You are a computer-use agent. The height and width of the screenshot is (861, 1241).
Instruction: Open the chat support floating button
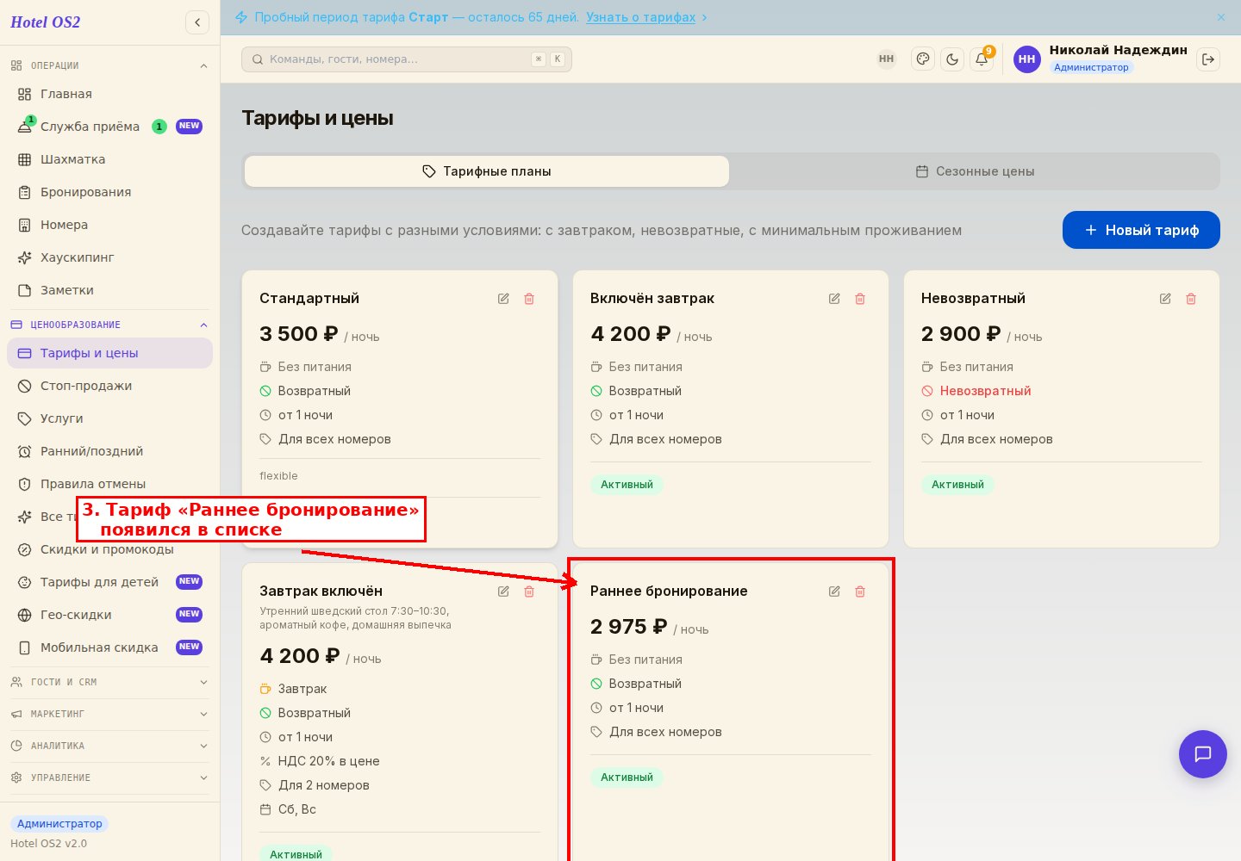point(1203,754)
